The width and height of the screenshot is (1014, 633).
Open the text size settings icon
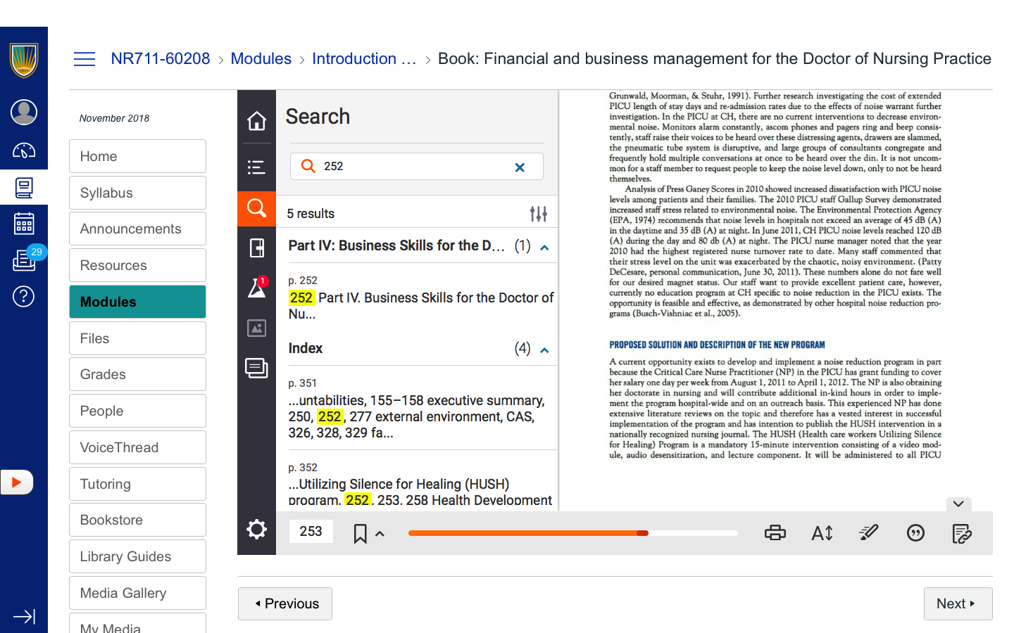(x=822, y=533)
